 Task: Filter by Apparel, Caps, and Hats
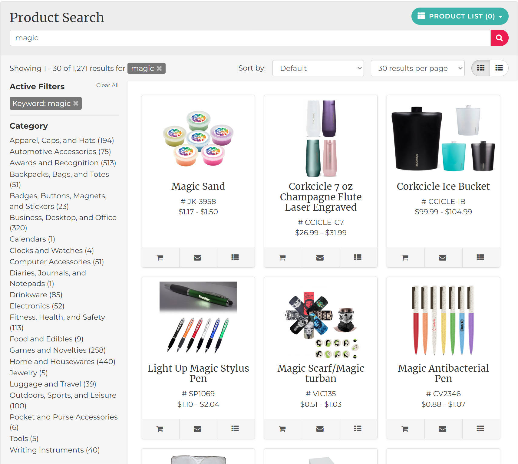click(x=62, y=140)
